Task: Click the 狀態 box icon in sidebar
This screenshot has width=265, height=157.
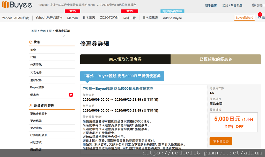Action: [x=31, y=42]
